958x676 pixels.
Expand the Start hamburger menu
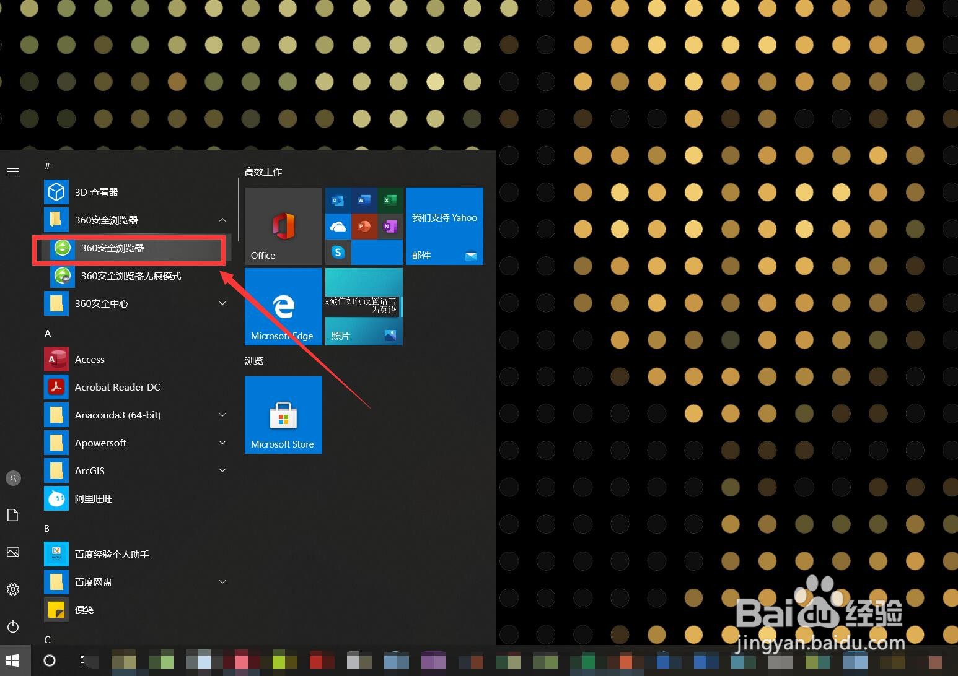(13, 171)
